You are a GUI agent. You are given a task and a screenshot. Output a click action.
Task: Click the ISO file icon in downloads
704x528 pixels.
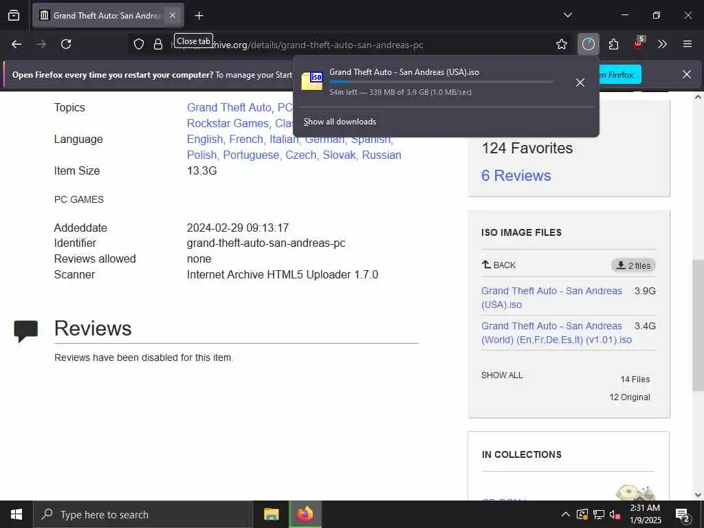point(312,81)
